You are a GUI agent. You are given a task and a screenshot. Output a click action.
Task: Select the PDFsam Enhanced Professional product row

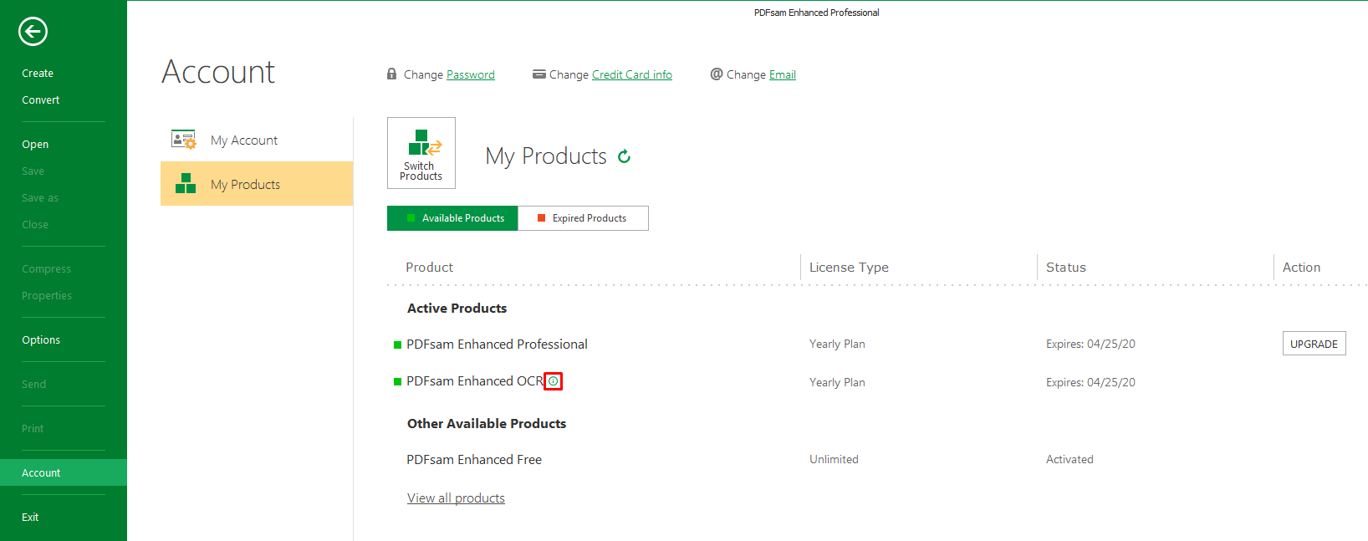click(497, 345)
